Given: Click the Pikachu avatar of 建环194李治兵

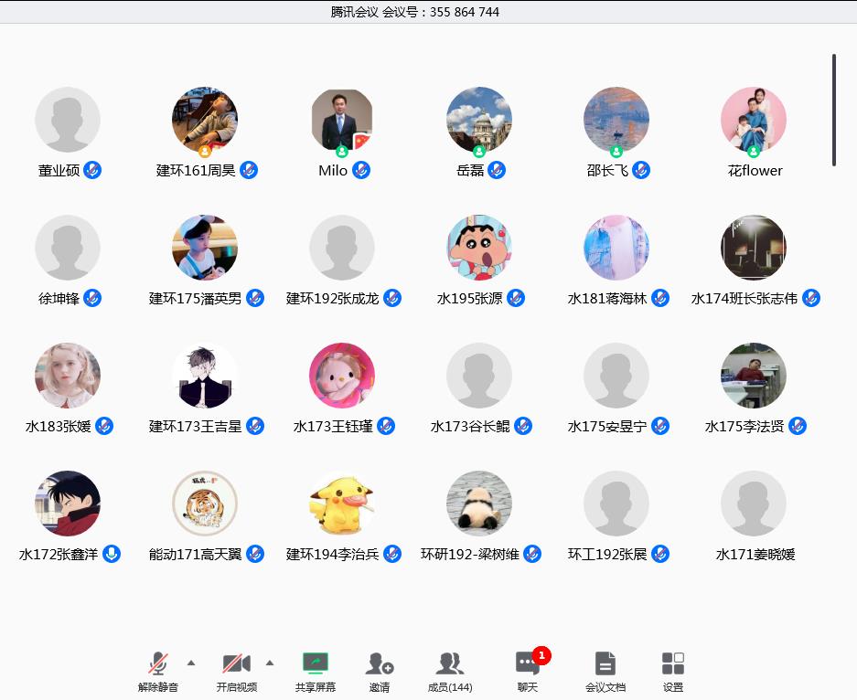Looking at the screenshot, I should click(x=342, y=504).
